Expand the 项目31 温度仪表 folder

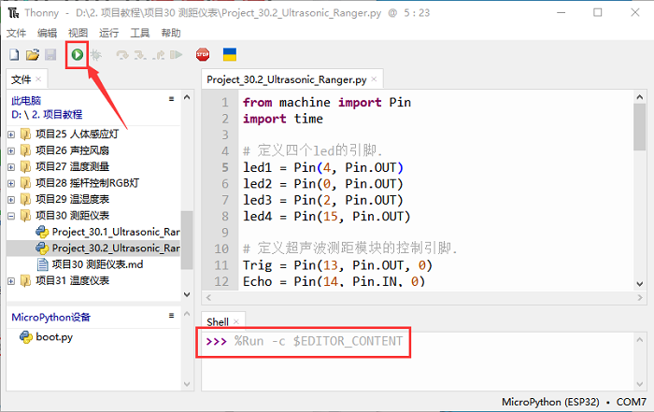point(11,280)
